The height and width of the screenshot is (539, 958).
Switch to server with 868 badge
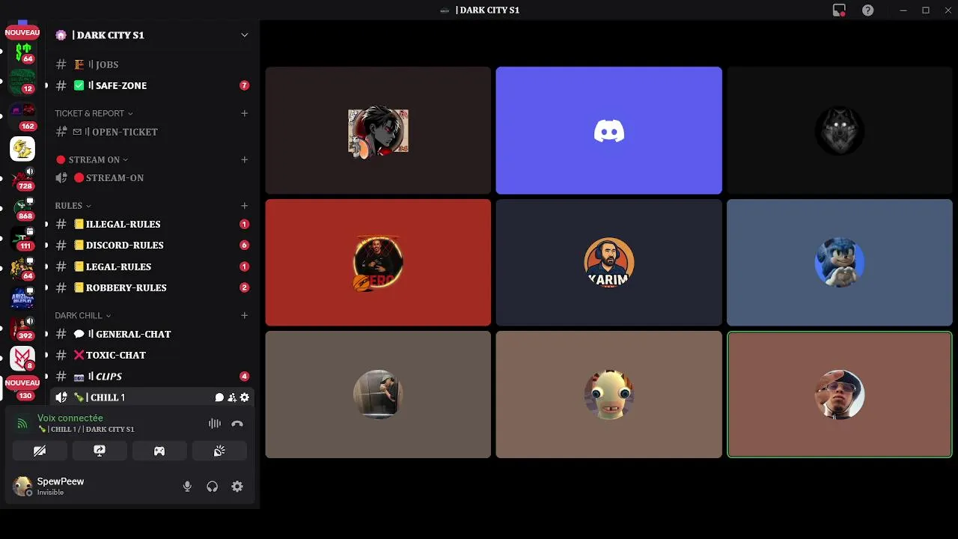(x=22, y=209)
